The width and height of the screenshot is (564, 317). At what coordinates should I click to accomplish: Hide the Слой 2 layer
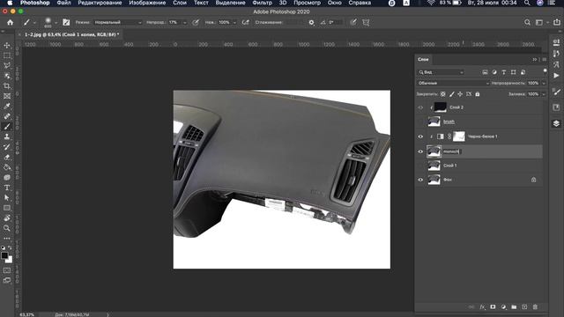420,107
